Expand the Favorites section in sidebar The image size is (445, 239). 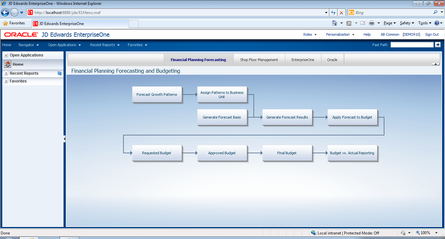click(6, 81)
